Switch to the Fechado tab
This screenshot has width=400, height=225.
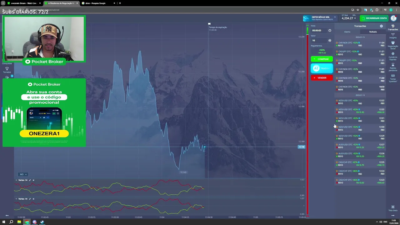click(373, 32)
